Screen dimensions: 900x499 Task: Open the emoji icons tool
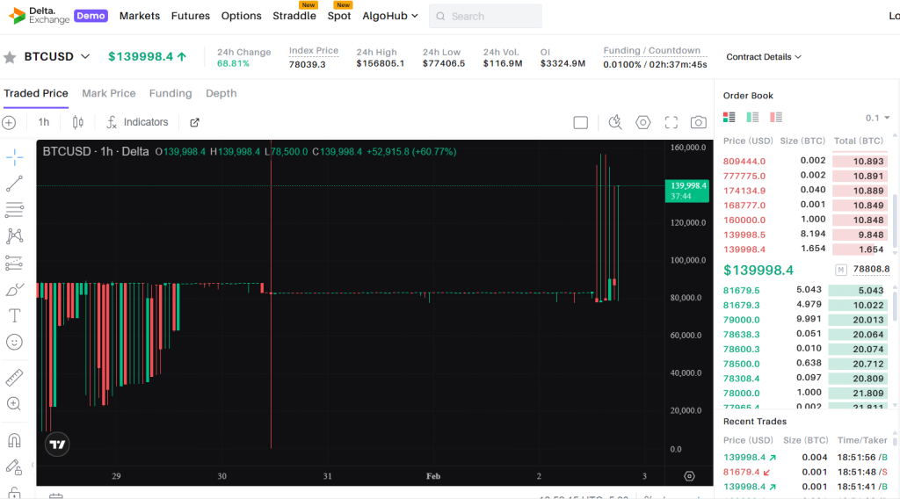(14, 342)
